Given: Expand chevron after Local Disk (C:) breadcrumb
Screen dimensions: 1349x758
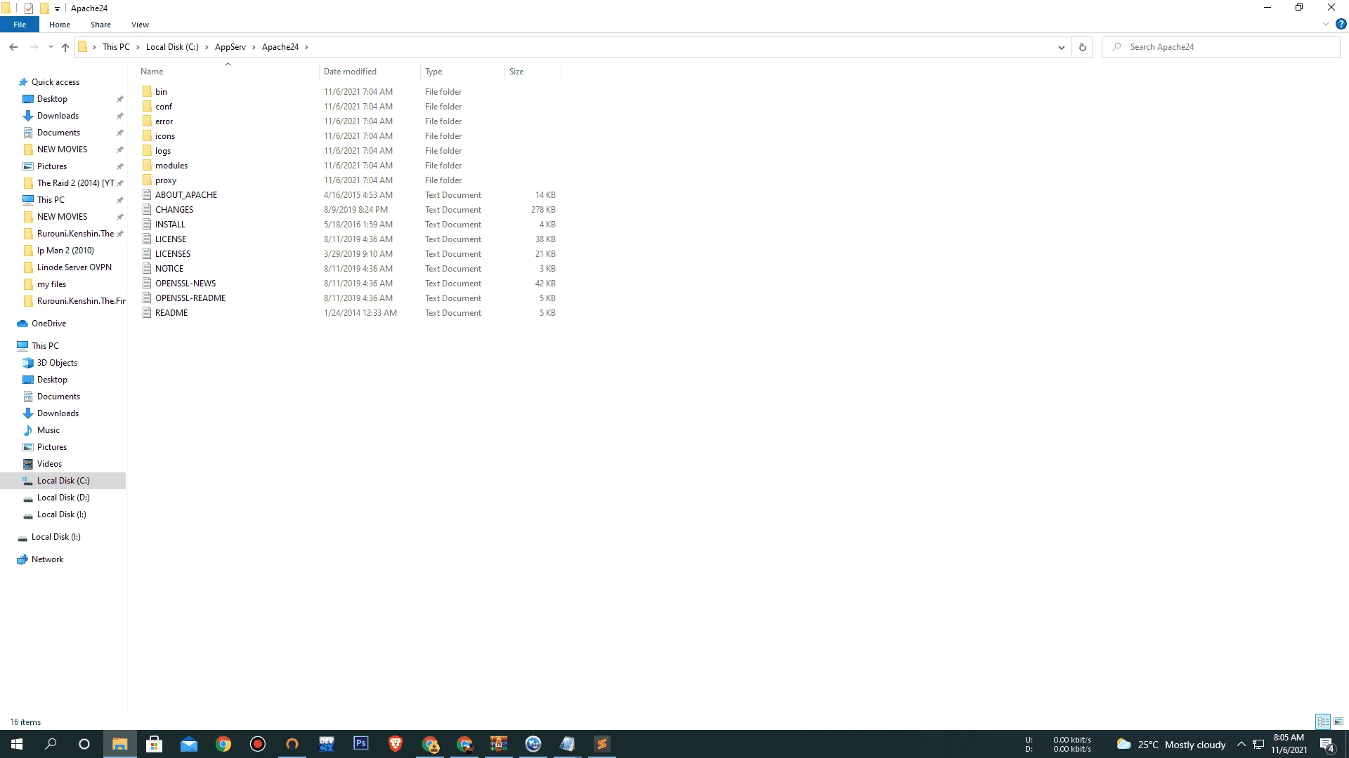Looking at the screenshot, I should [x=207, y=47].
